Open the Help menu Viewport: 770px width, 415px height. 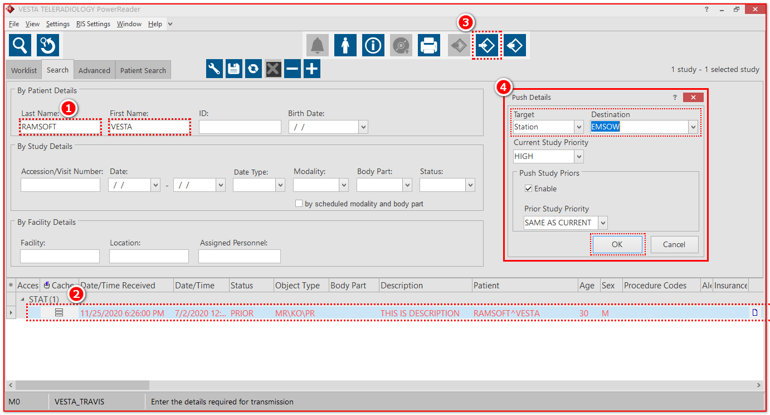pos(155,24)
